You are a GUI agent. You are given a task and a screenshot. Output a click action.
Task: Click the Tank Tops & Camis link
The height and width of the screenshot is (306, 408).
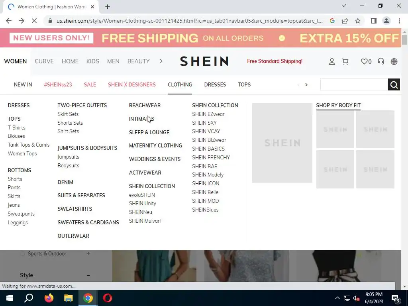29,145
